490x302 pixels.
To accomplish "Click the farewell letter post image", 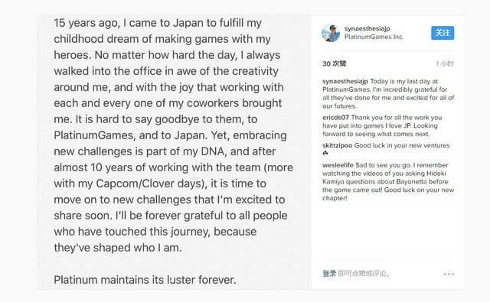I will [x=171, y=152].
